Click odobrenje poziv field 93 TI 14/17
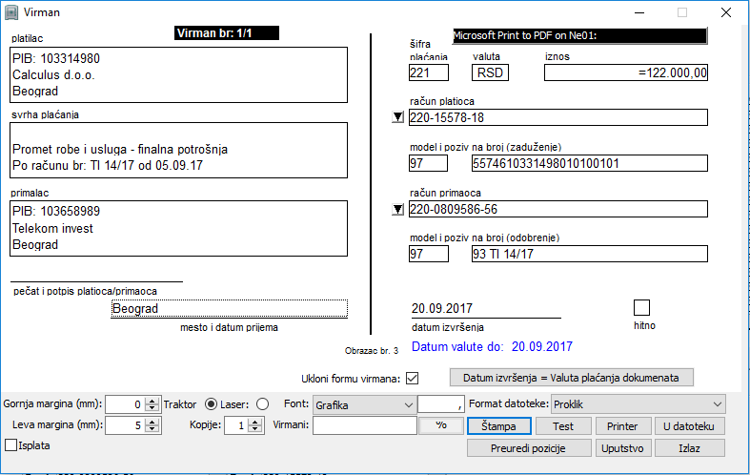Screen dimensions: 750x475 click(589, 254)
